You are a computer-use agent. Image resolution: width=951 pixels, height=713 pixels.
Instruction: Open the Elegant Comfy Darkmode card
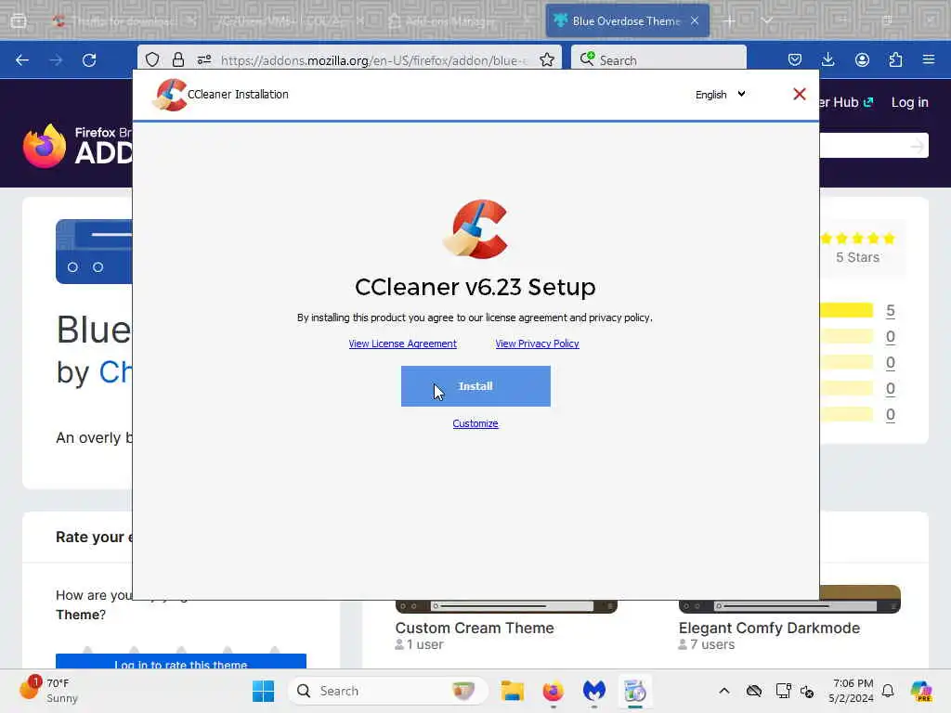tap(789, 619)
